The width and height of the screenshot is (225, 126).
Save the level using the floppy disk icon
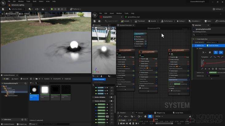coord(3,9)
